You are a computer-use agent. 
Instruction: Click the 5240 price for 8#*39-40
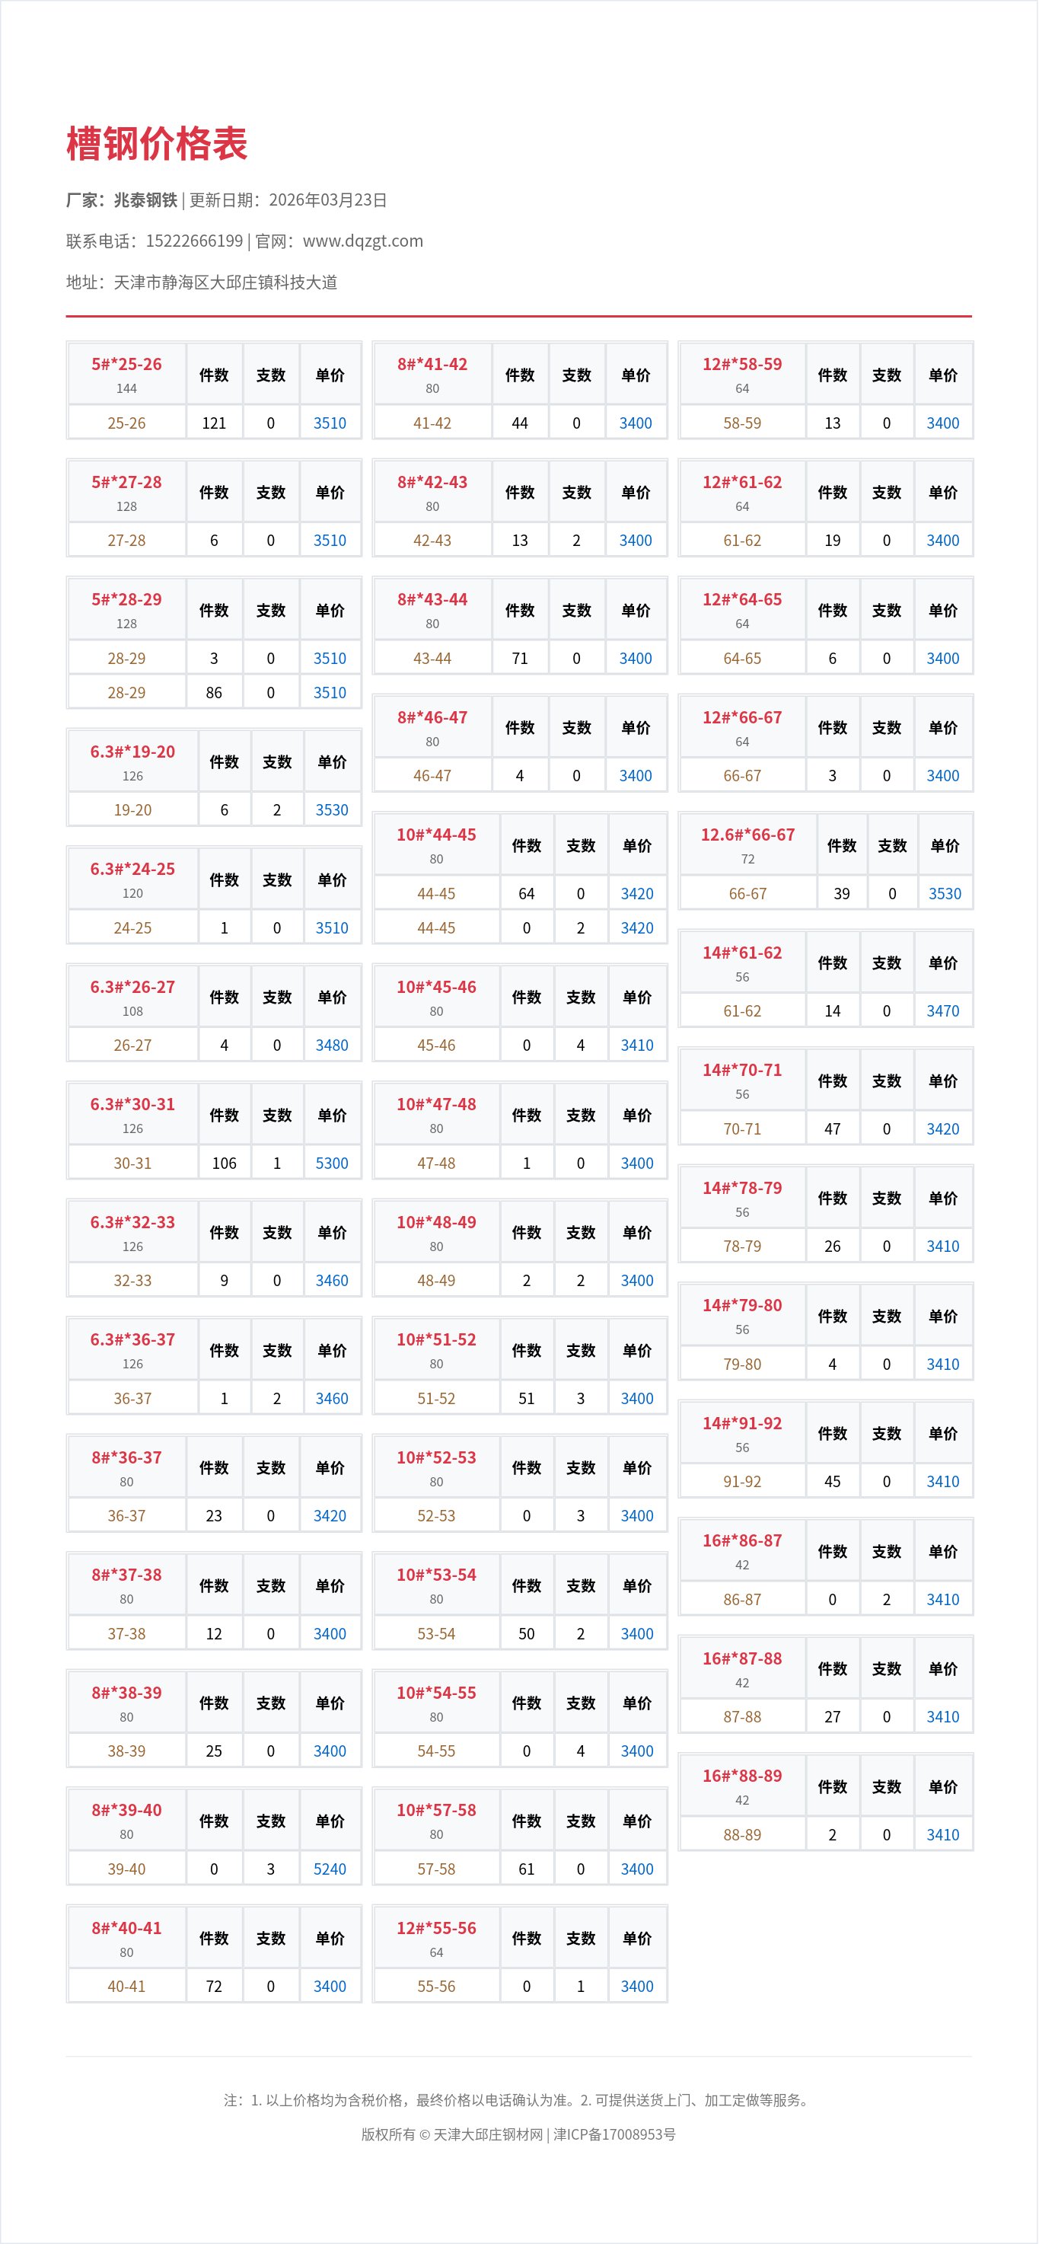pyautogui.click(x=330, y=1869)
